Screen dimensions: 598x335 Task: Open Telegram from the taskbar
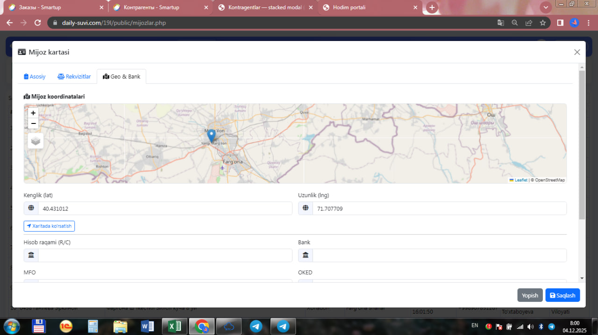point(256,326)
